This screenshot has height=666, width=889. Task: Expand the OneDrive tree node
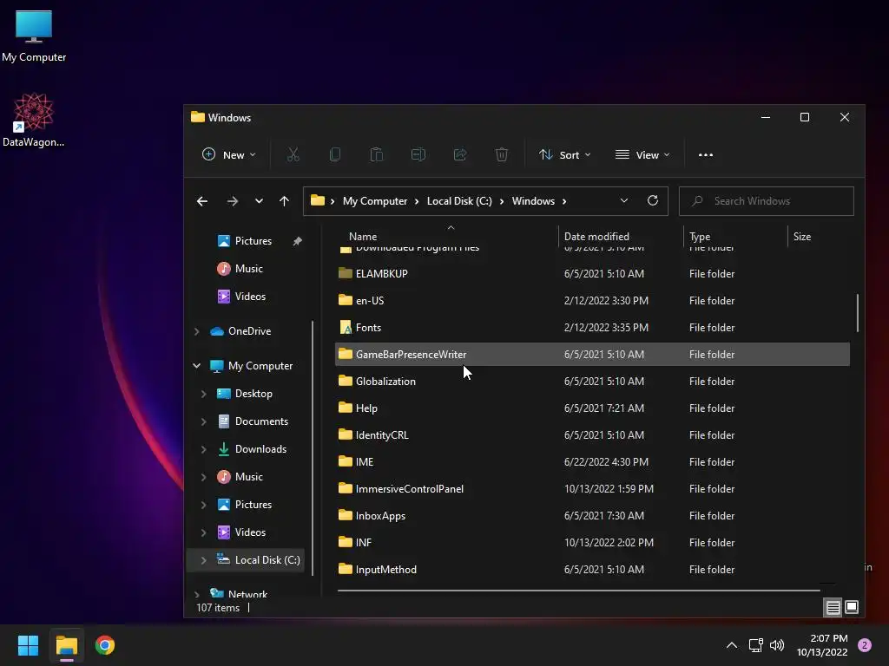(x=197, y=331)
